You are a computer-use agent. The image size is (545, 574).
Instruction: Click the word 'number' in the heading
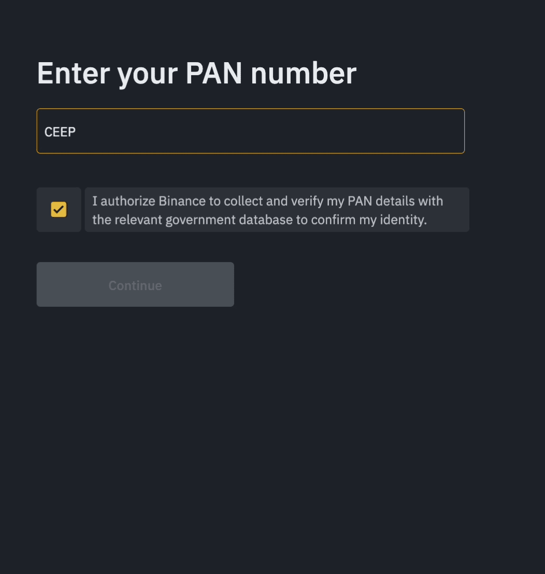304,73
